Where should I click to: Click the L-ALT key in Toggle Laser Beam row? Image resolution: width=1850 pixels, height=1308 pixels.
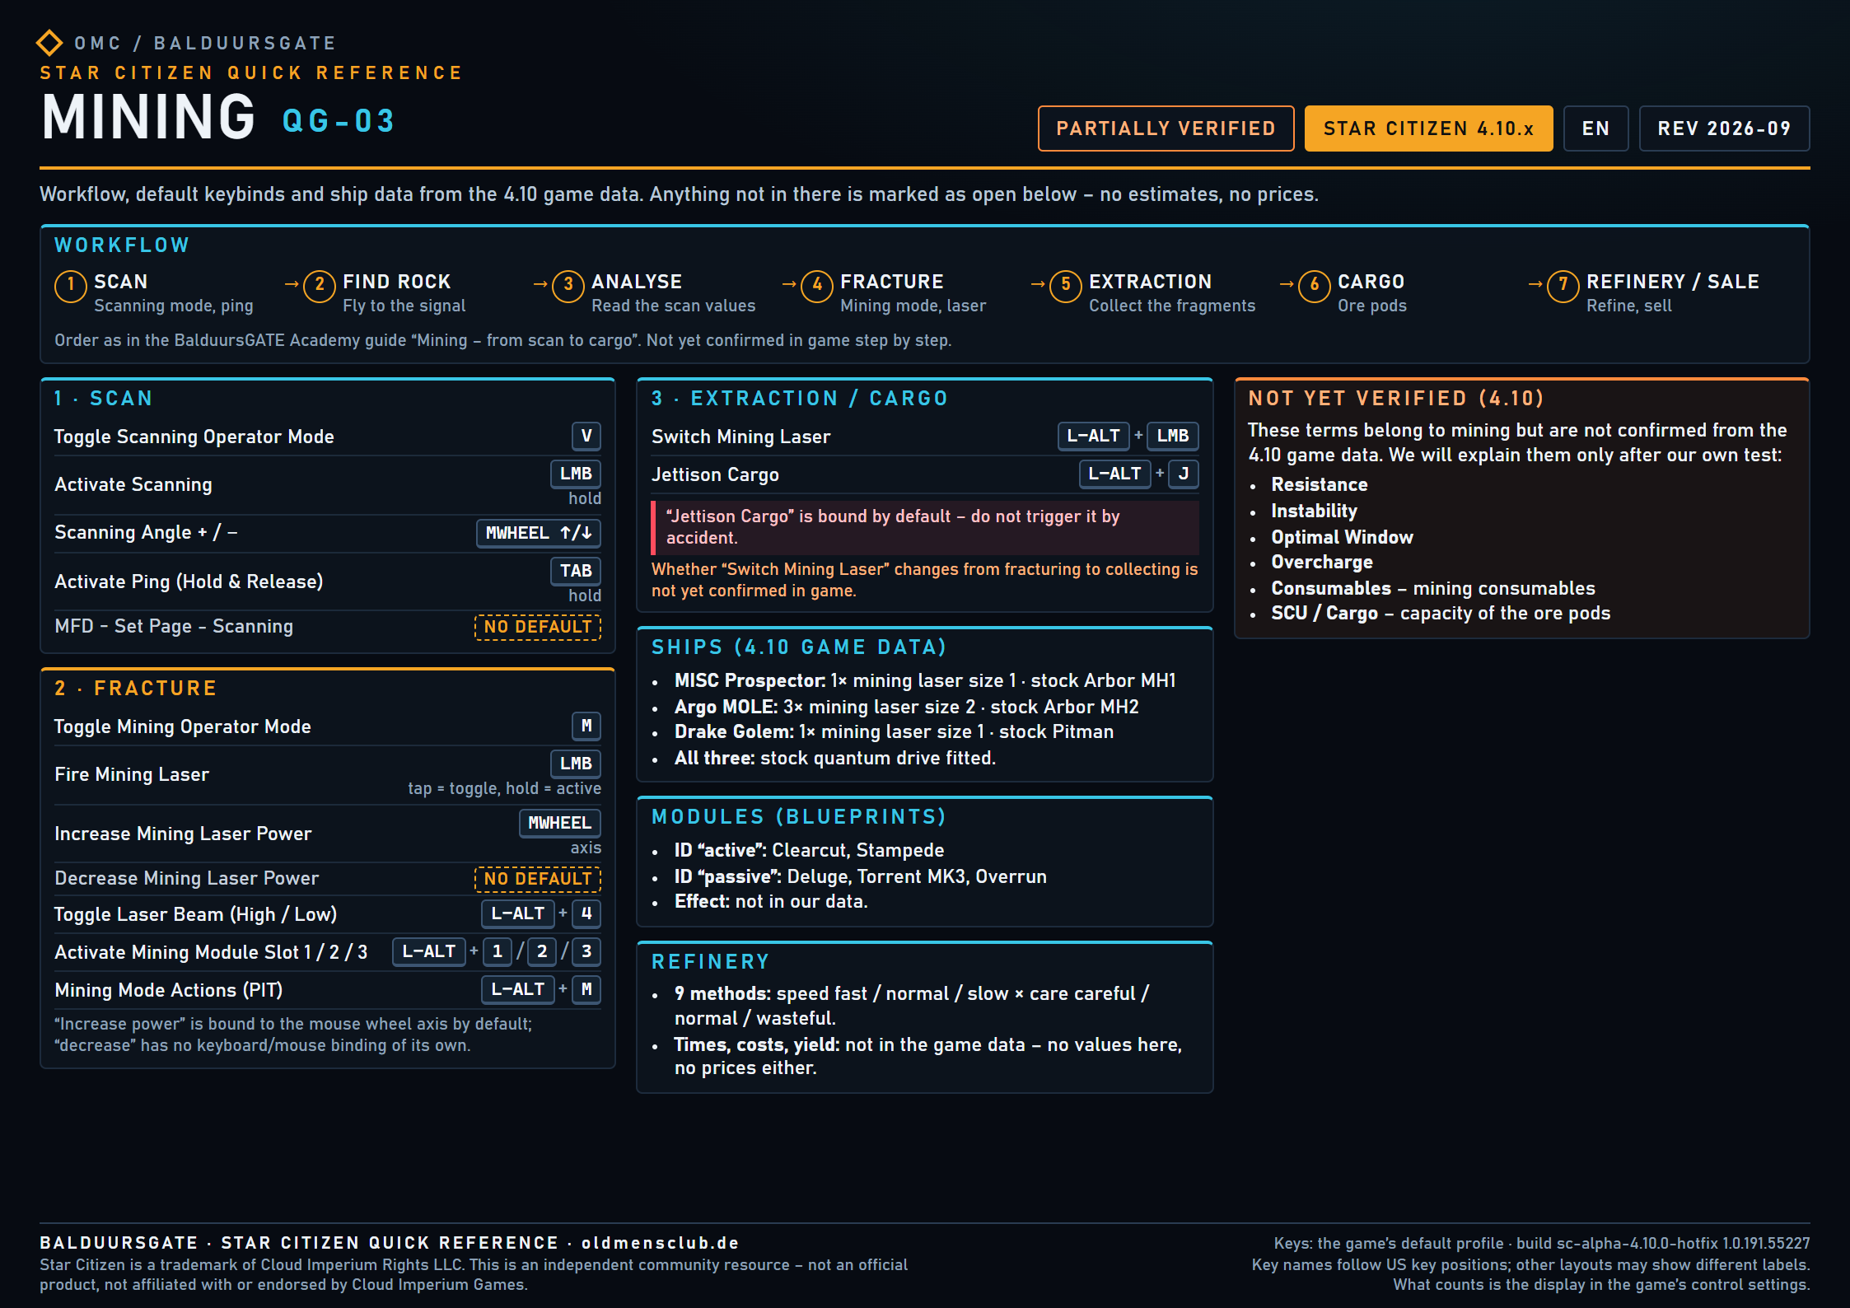click(518, 913)
